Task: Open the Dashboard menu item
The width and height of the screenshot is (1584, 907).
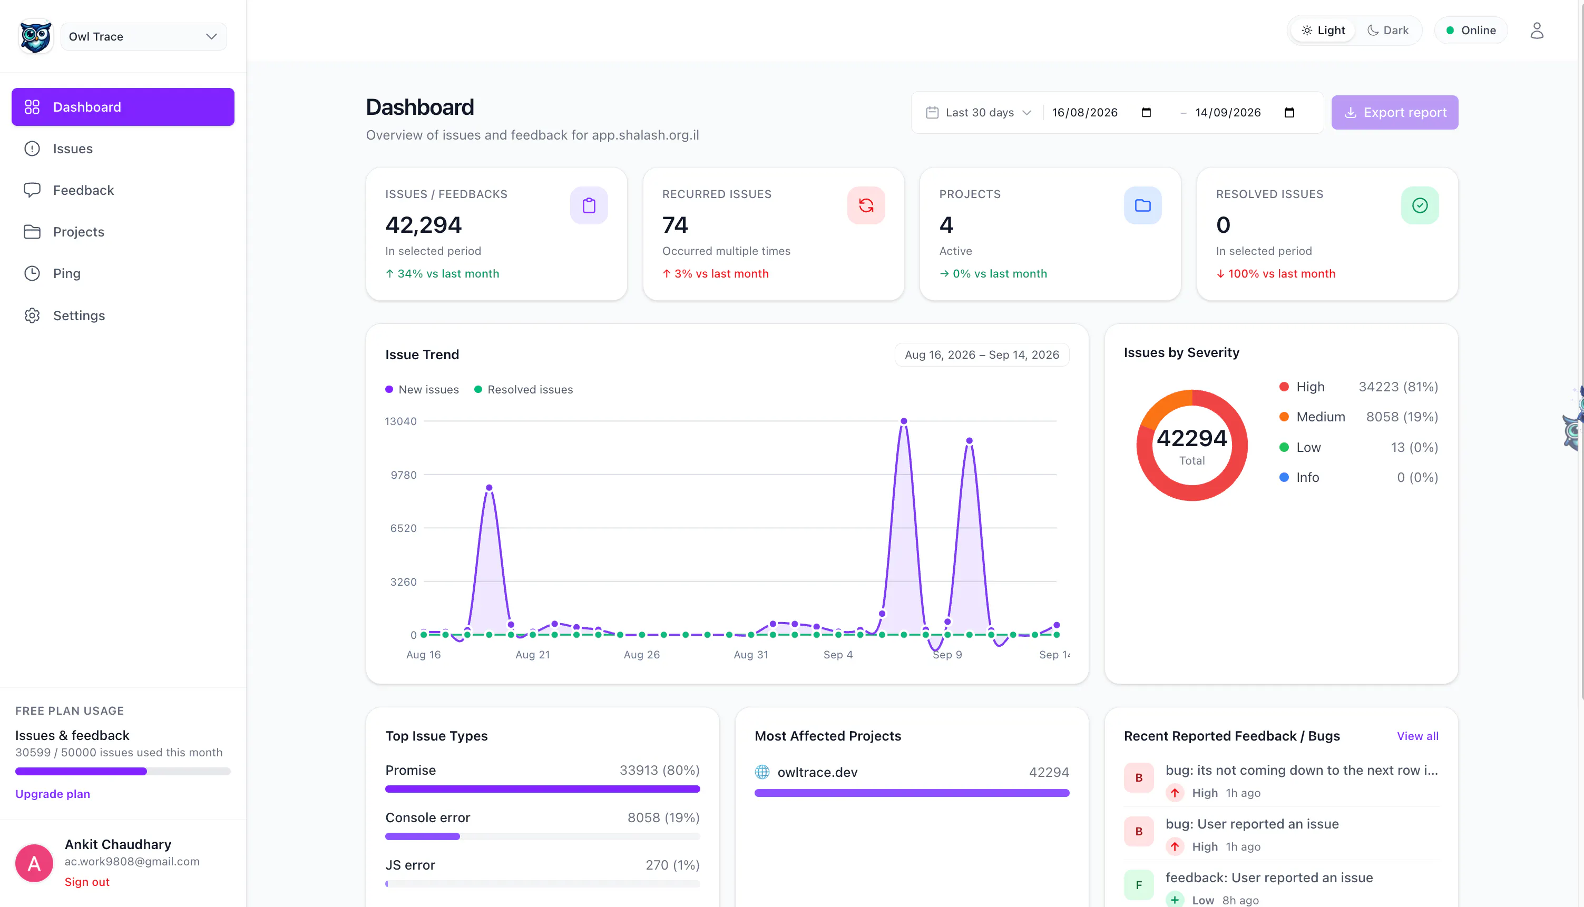Action: pyautogui.click(x=123, y=107)
